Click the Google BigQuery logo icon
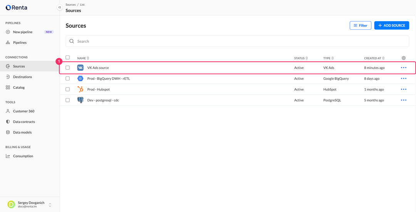Screen dimensions: 416x212 click(80, 79)
